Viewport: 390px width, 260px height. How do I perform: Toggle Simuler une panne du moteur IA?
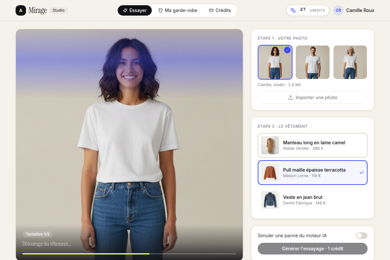362,236
